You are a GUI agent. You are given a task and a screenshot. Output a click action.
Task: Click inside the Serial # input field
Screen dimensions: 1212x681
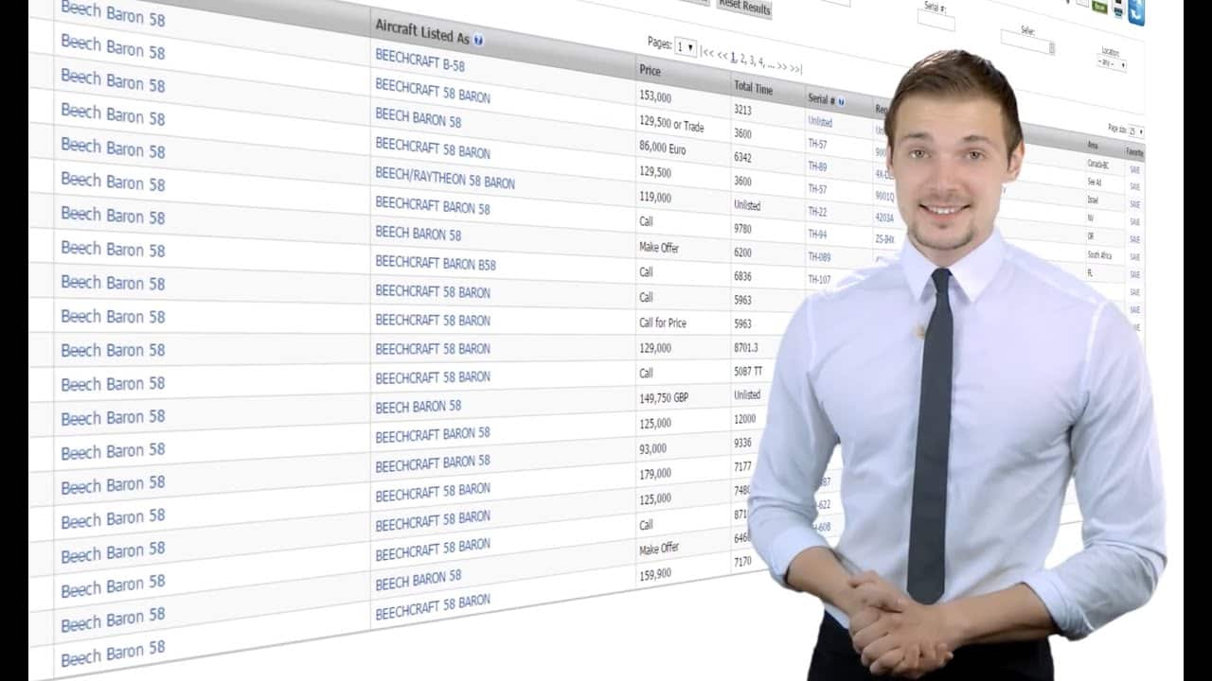point(935,20)
